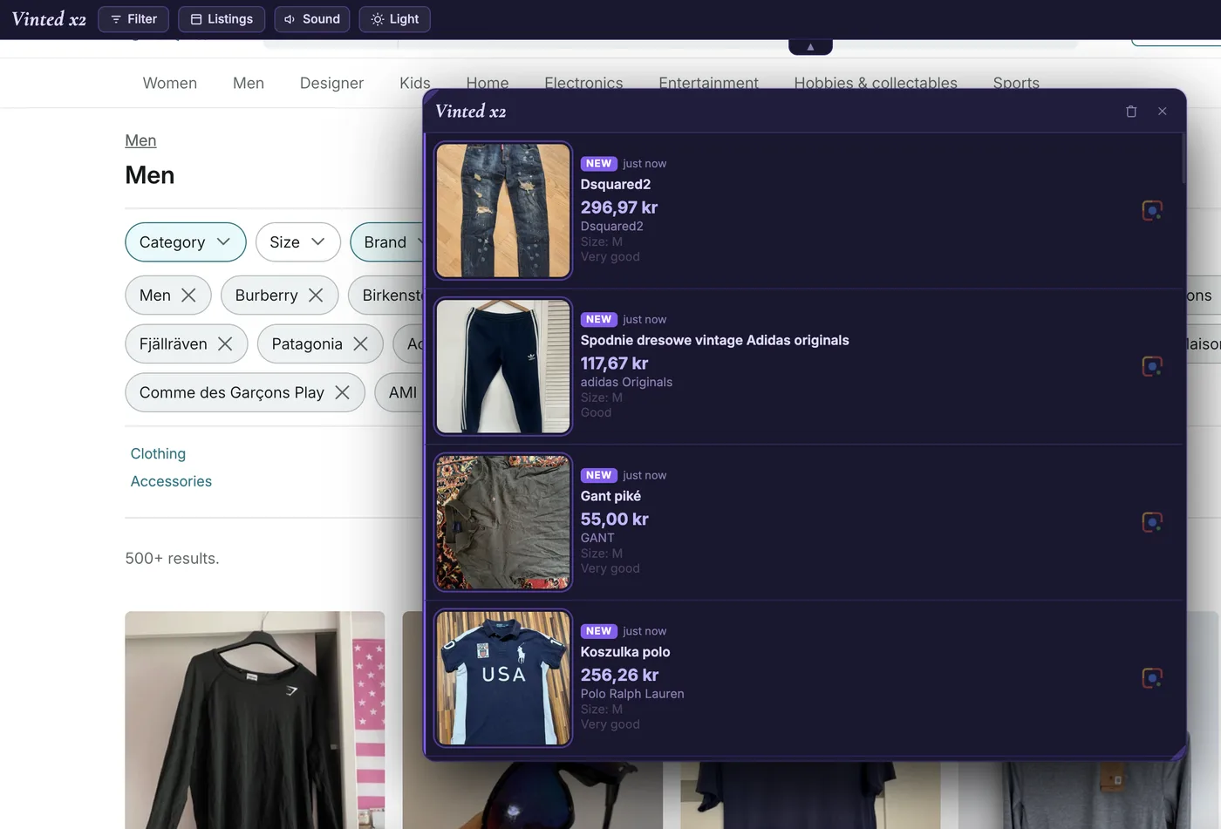Clear listings with the trash icon
Viewport: 1221px width, 829px height.
click(x=1131, y=112)
